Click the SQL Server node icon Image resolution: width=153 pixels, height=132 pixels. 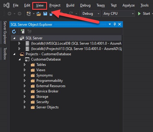click(x=22, y=38)
